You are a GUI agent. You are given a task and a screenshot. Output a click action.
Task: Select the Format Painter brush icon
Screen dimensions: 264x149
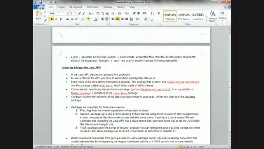(45, 20)
